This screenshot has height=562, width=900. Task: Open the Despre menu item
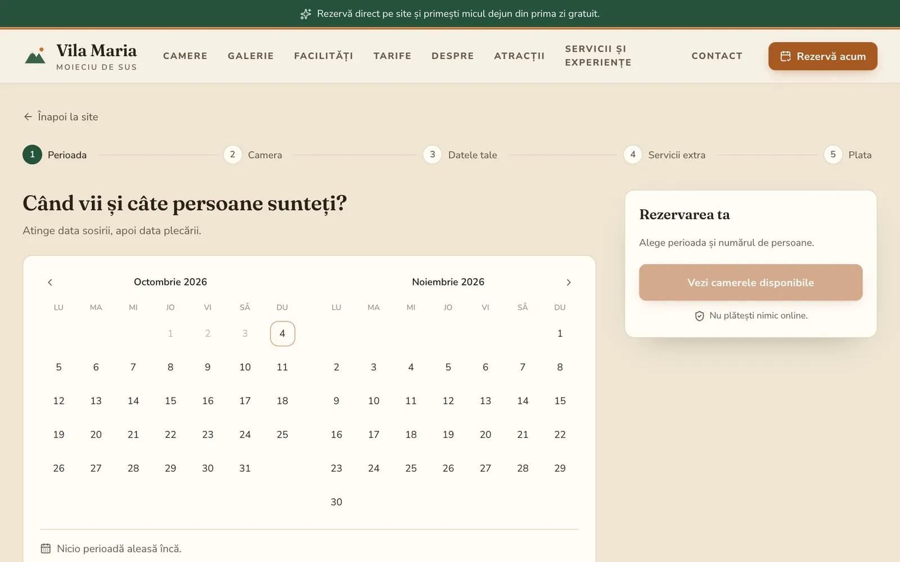pyautogui.click(x=453, y=56)
